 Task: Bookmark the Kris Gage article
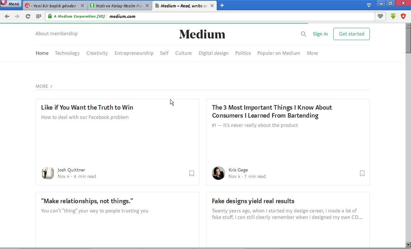pyautogui.click(x=362, y=173)
